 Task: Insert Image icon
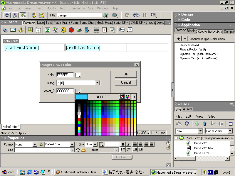(48, 30)
